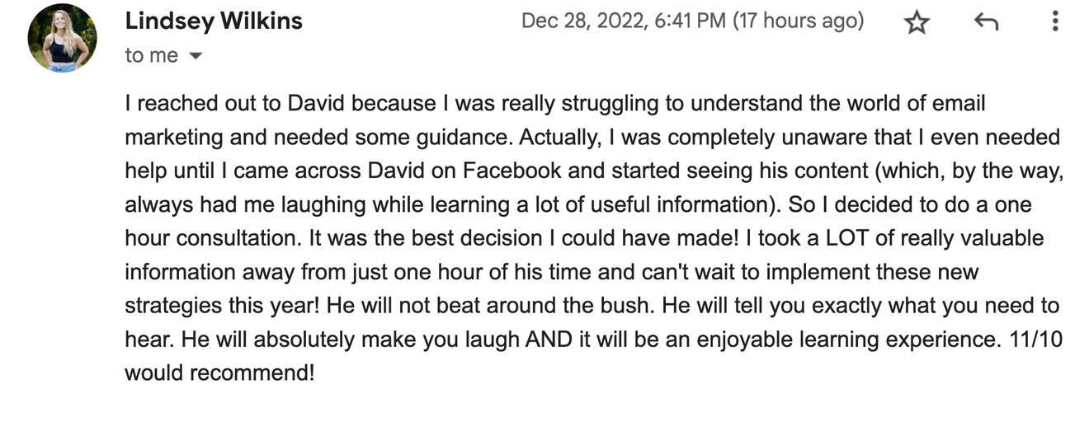Image resolution: width=1089 pixels, height=431 pixels.
Task: Click "strategies this year!" in the body
Action: [222, 305]
